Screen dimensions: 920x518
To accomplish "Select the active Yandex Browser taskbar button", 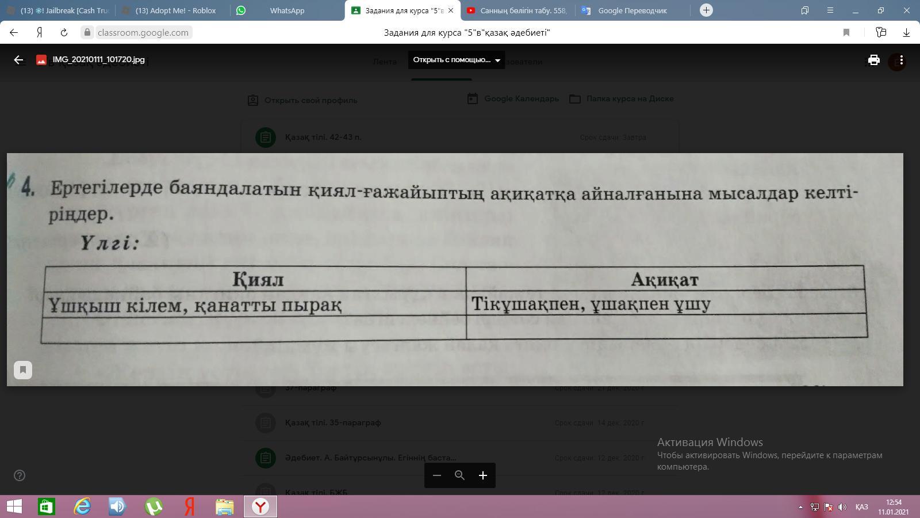I will [x=260, y=506].
